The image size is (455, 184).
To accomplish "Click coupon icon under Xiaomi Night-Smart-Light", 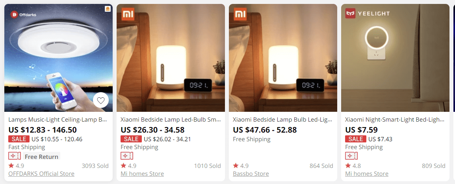I will [351, 156].
